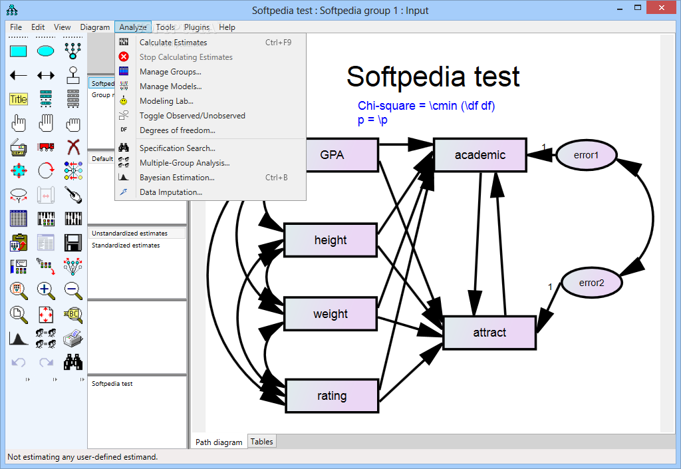Screen dimensions: 681x469
Task: Select Data Imputation... menu entry
Action: [211, 192]
